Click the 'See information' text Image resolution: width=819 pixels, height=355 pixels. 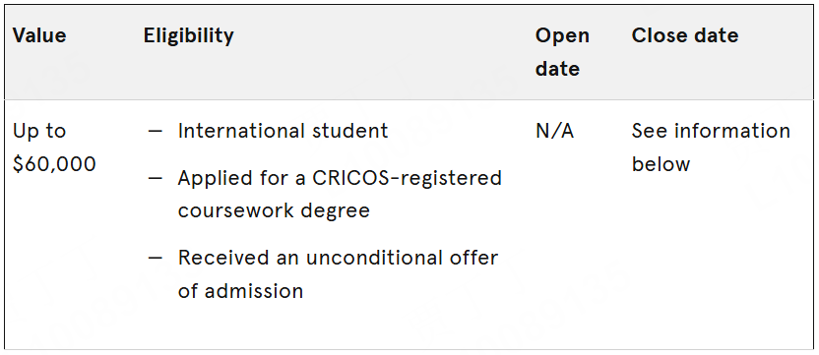pos(711,131)
